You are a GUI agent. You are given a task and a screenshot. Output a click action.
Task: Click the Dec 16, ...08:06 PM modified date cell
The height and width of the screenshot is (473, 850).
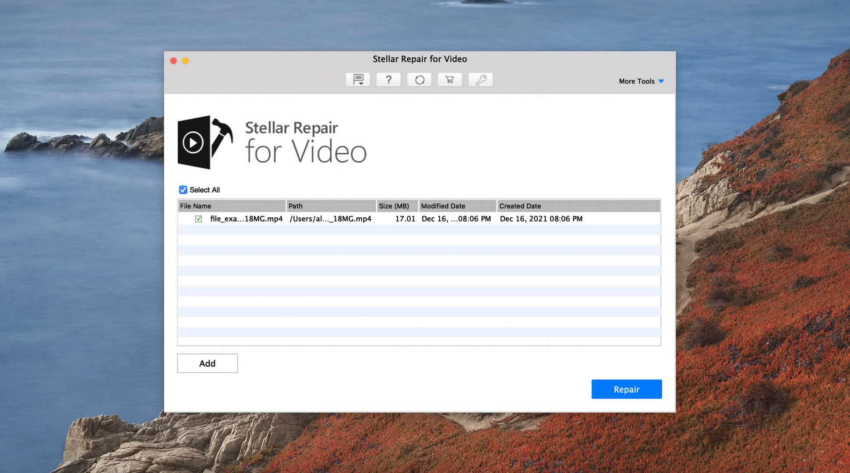456,219
